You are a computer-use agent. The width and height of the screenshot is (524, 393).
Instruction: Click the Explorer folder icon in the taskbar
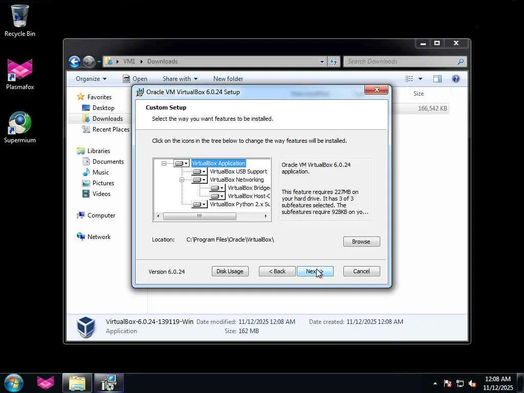(x=77, y=383)
